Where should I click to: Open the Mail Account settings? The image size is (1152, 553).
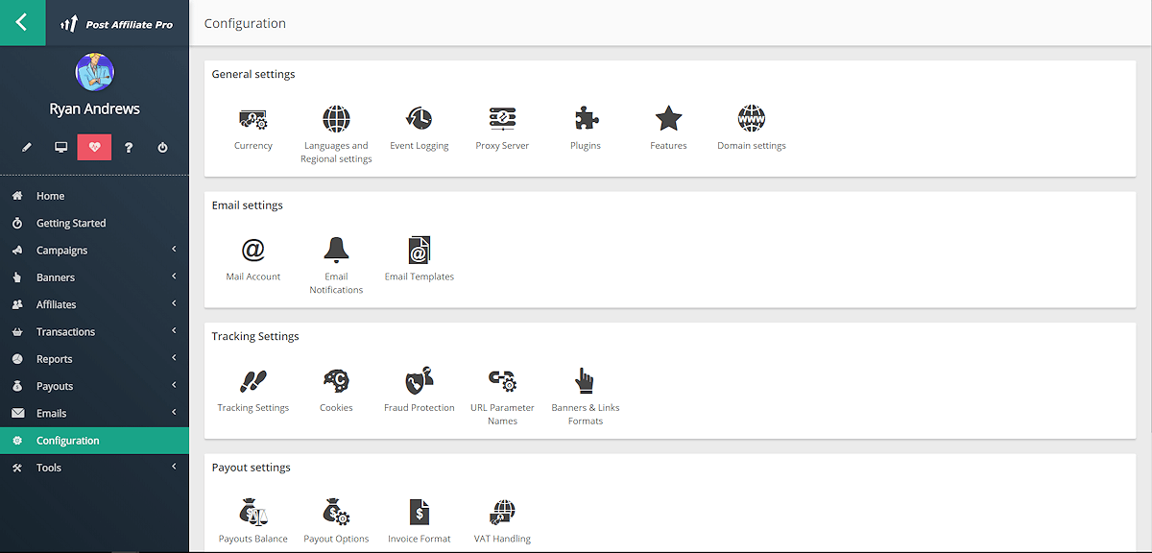pos(253,259)
